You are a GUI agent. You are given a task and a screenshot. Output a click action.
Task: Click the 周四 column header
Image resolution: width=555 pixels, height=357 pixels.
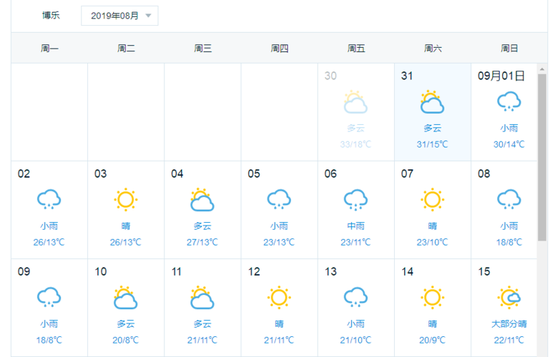279,48
